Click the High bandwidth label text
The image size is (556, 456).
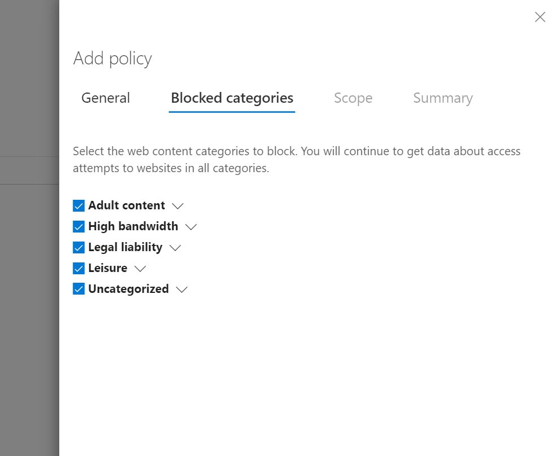[133, 226]
